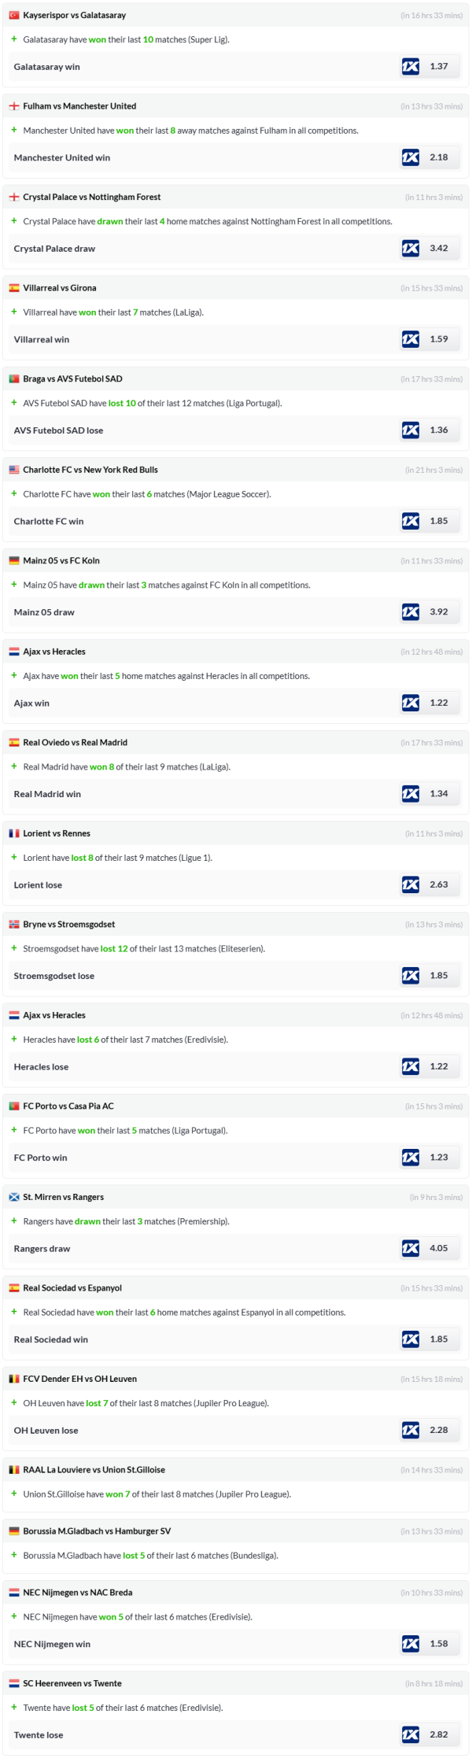
Task: Click the 1X bookmaker icon for Galatasaray win
Action: pos(411,67)
